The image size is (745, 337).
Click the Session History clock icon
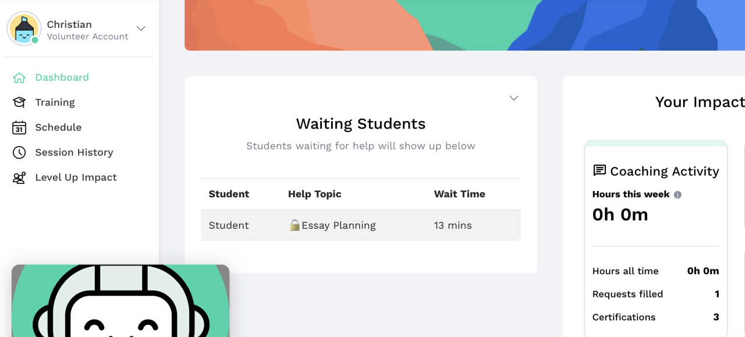(x=19, y=152)
